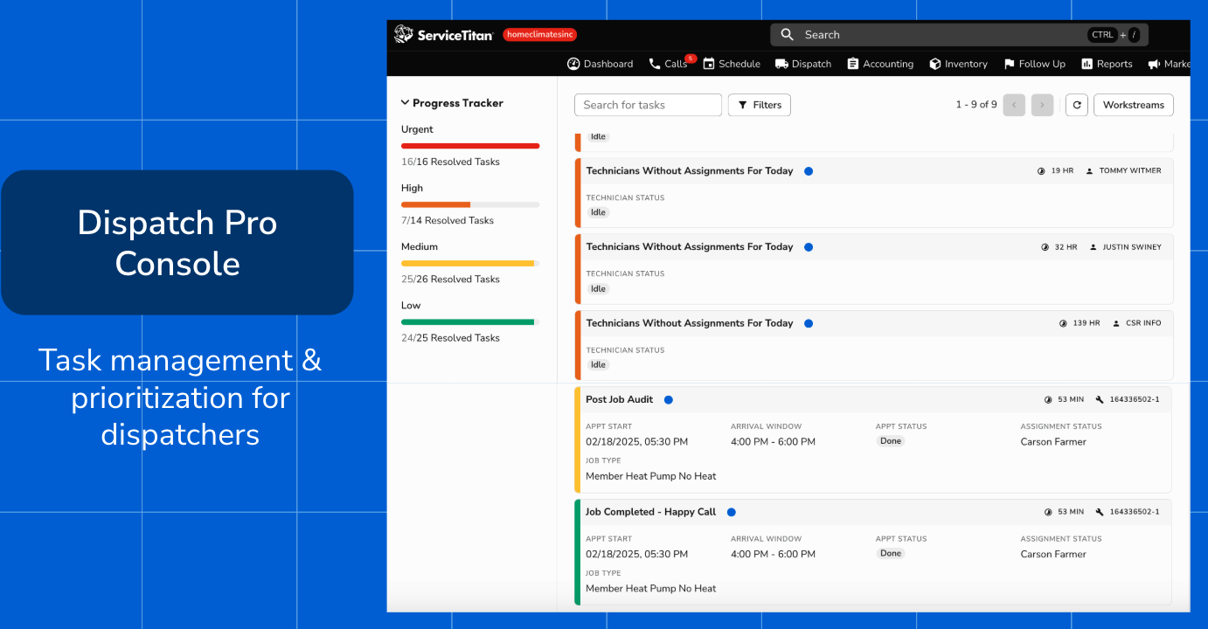Navigate to the Schedule menu item

pos(732,64)
